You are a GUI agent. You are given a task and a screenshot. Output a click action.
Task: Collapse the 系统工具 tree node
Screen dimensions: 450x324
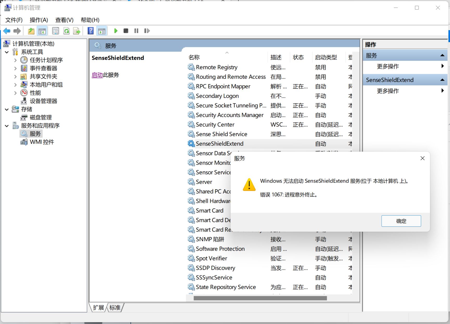click(x=7, y=52)
